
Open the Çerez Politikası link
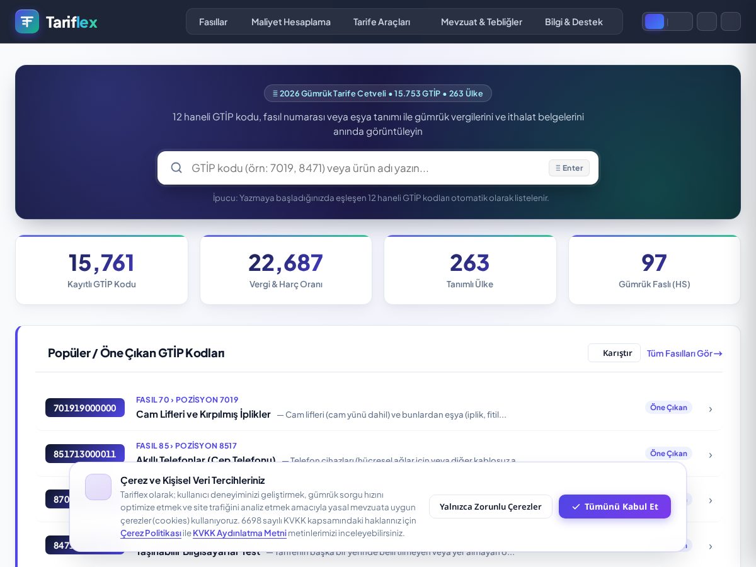(151, 533)
